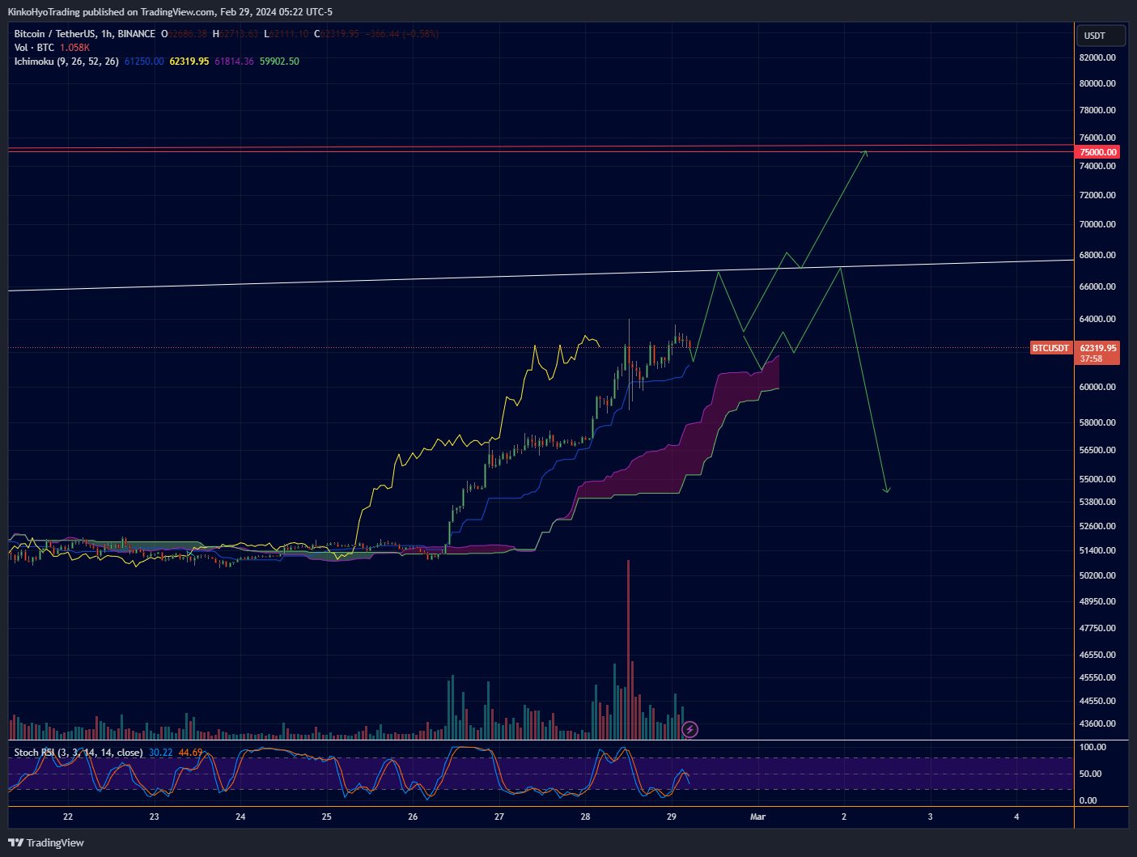
Task: Click the 62319.95 current price label on the axis
Action: click(x=1098, y=348)
